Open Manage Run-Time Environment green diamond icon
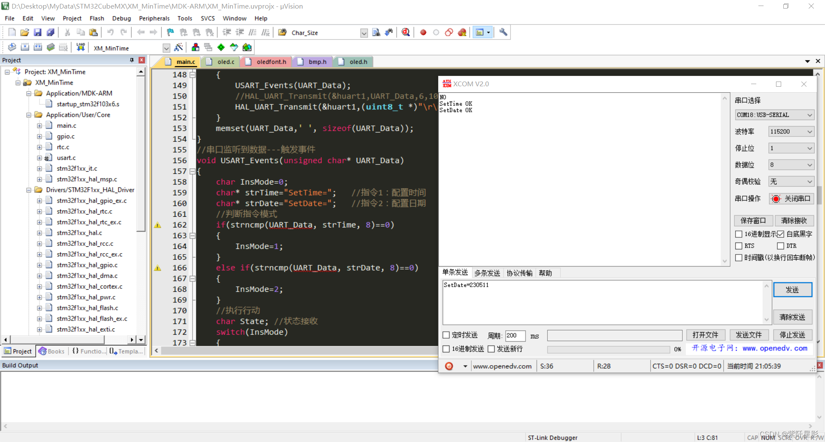The width and height of the screenshot is (825, 442). 221,47
